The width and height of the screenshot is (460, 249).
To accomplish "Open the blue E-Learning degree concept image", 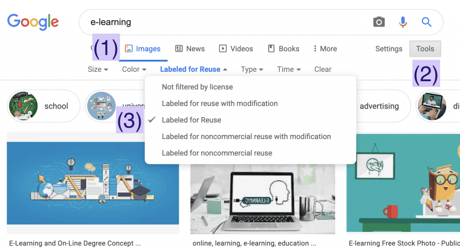I will pyautogui.click(x=93, y=183).
